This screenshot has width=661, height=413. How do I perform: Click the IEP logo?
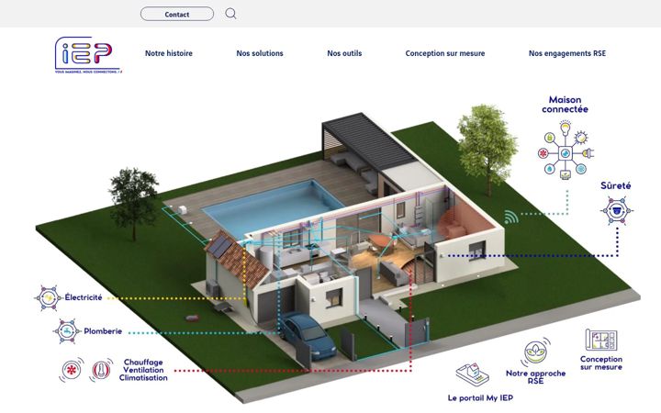click(x=88, y=54)
